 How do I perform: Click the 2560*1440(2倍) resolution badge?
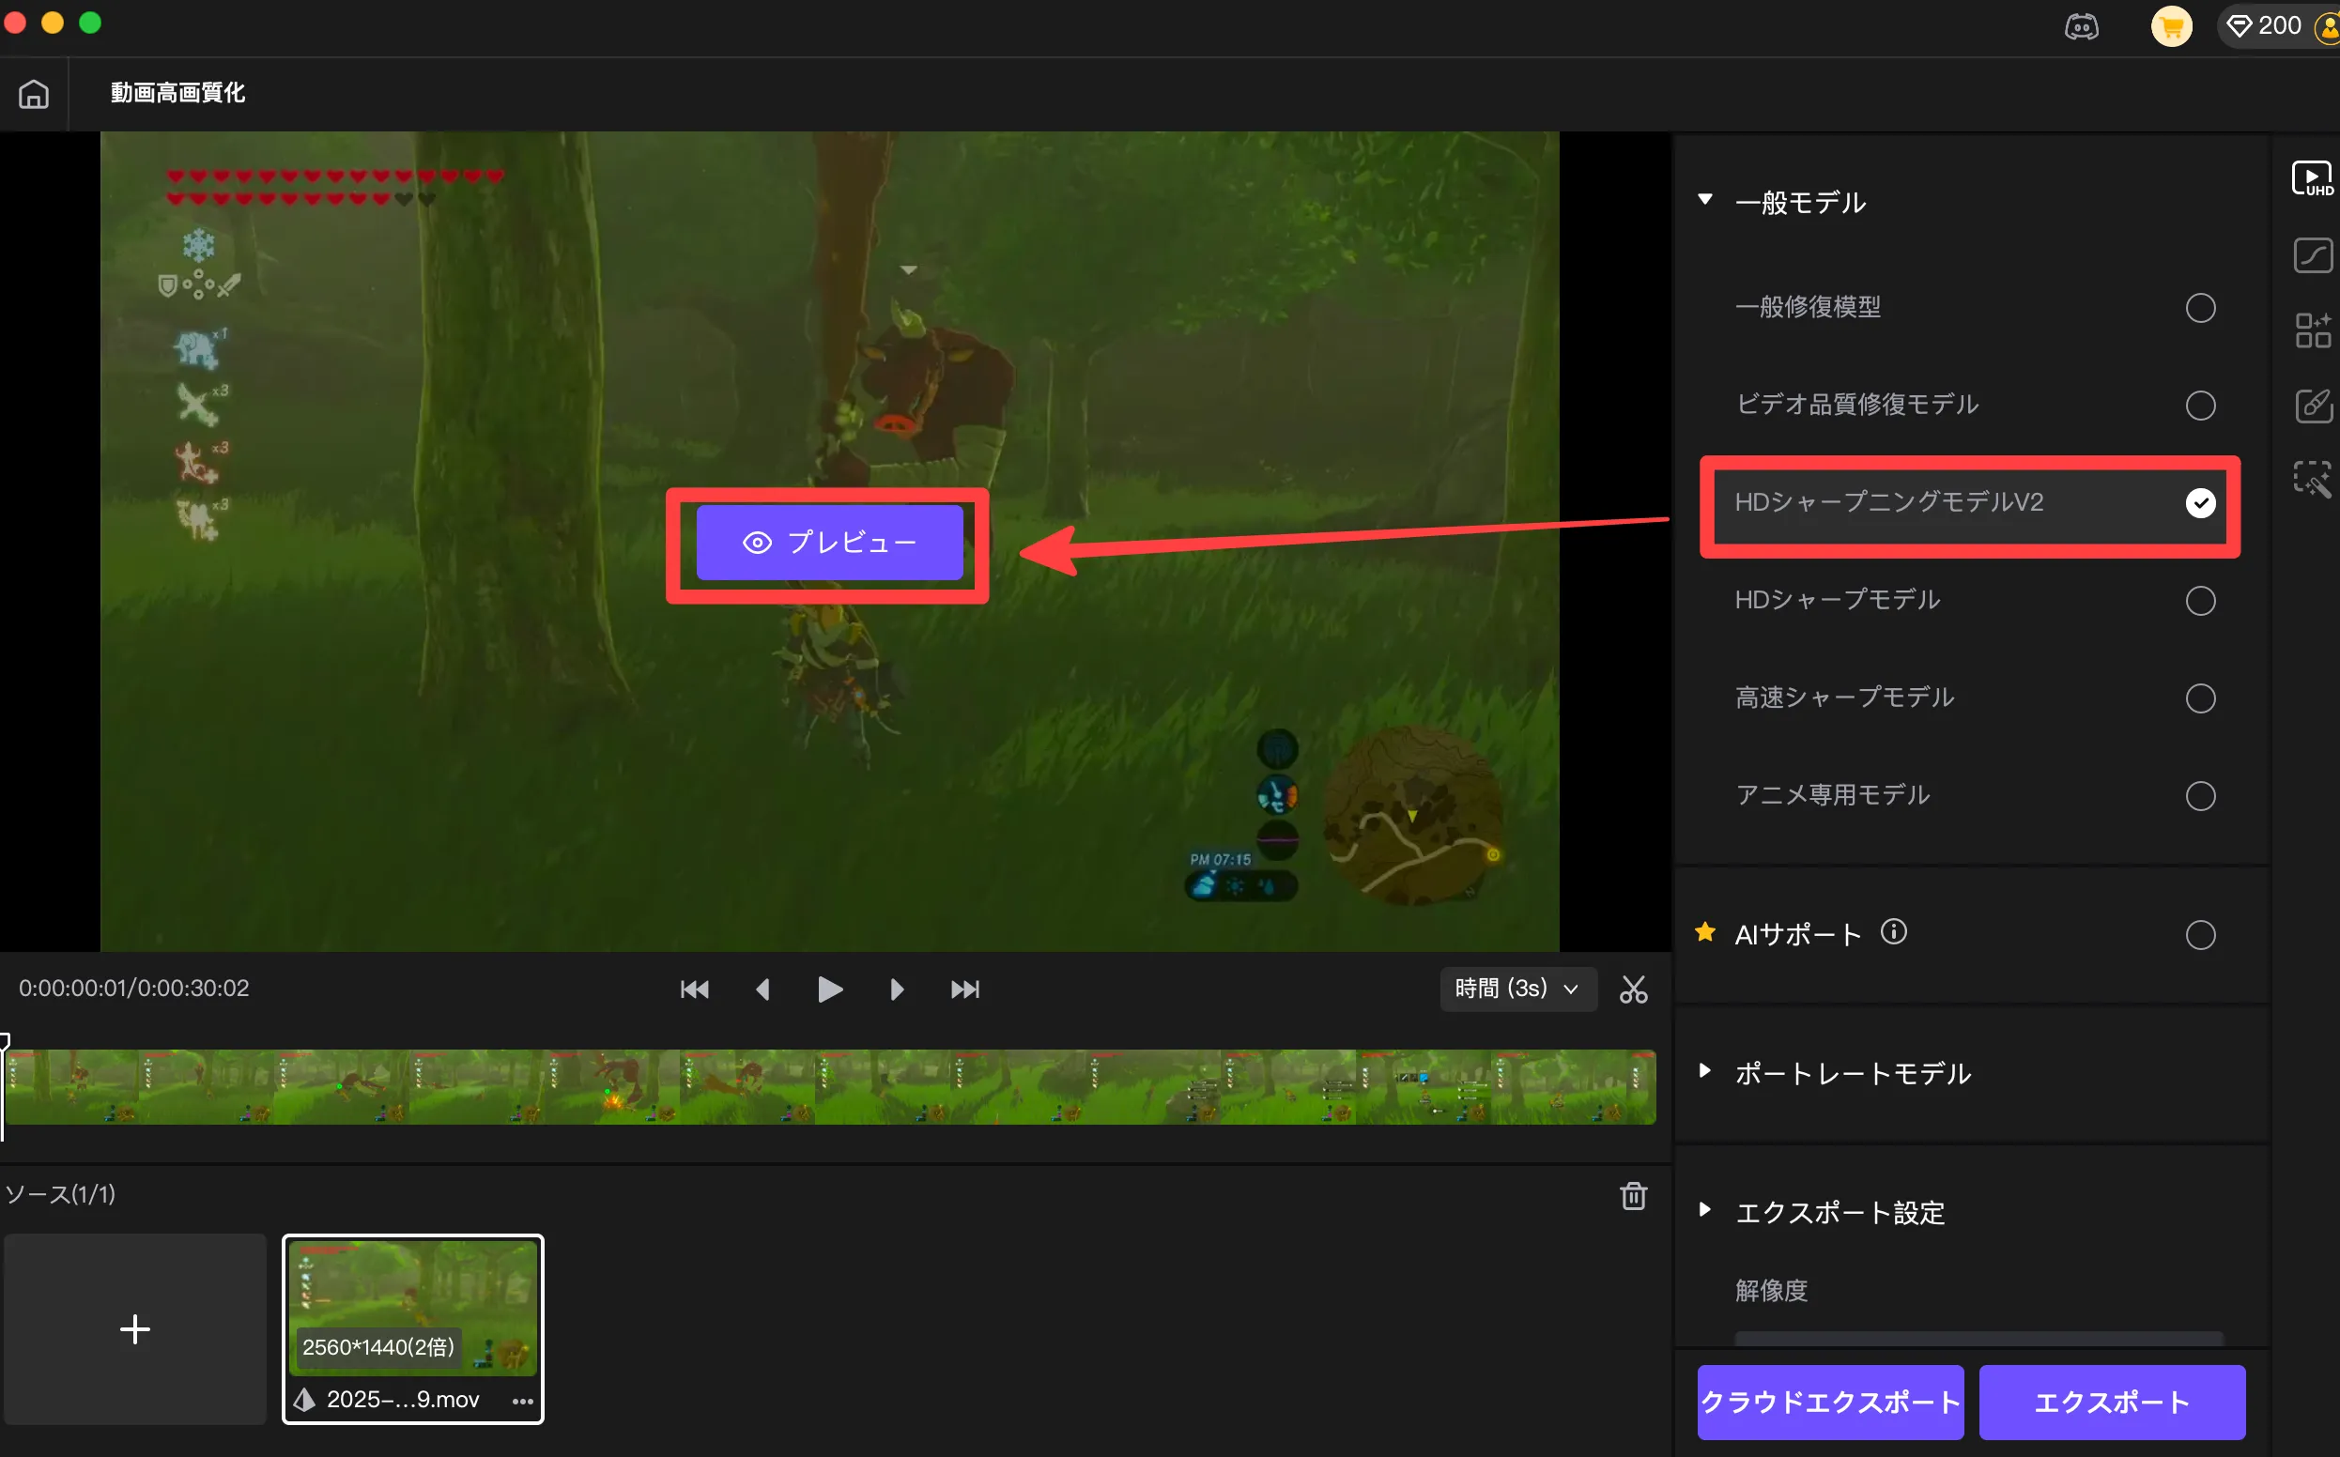click(x=377, y=1347)
